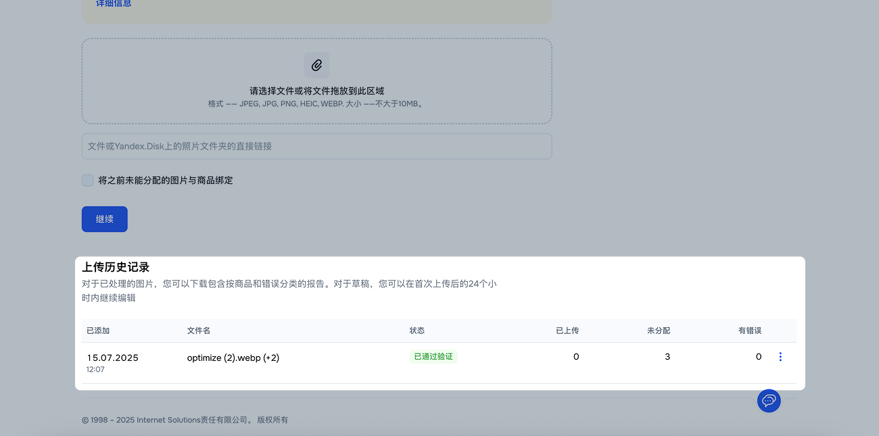
Task: Select the 有错误 column header
Action: tap(749, 331)
